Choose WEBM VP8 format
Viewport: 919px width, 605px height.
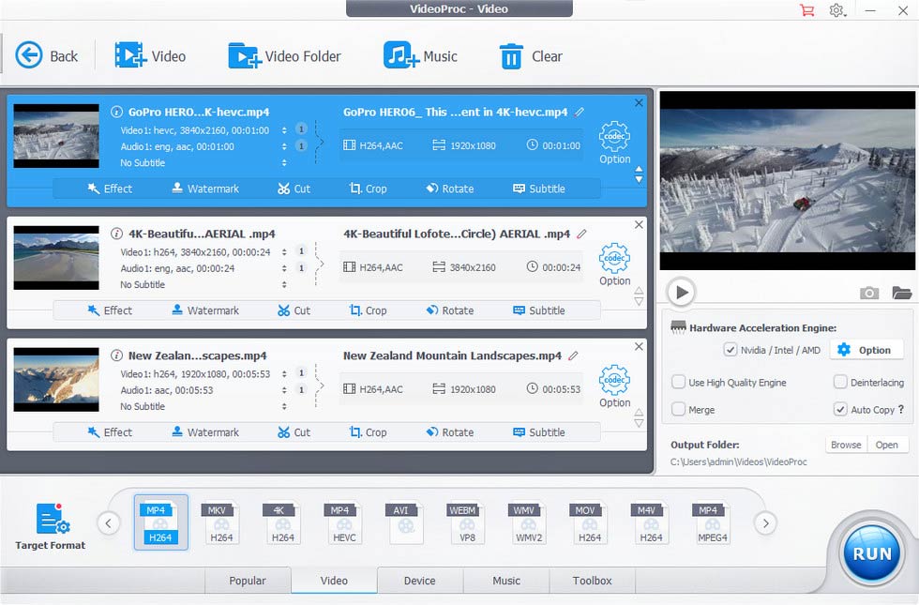pyautogui.click(x=467, y=522)
